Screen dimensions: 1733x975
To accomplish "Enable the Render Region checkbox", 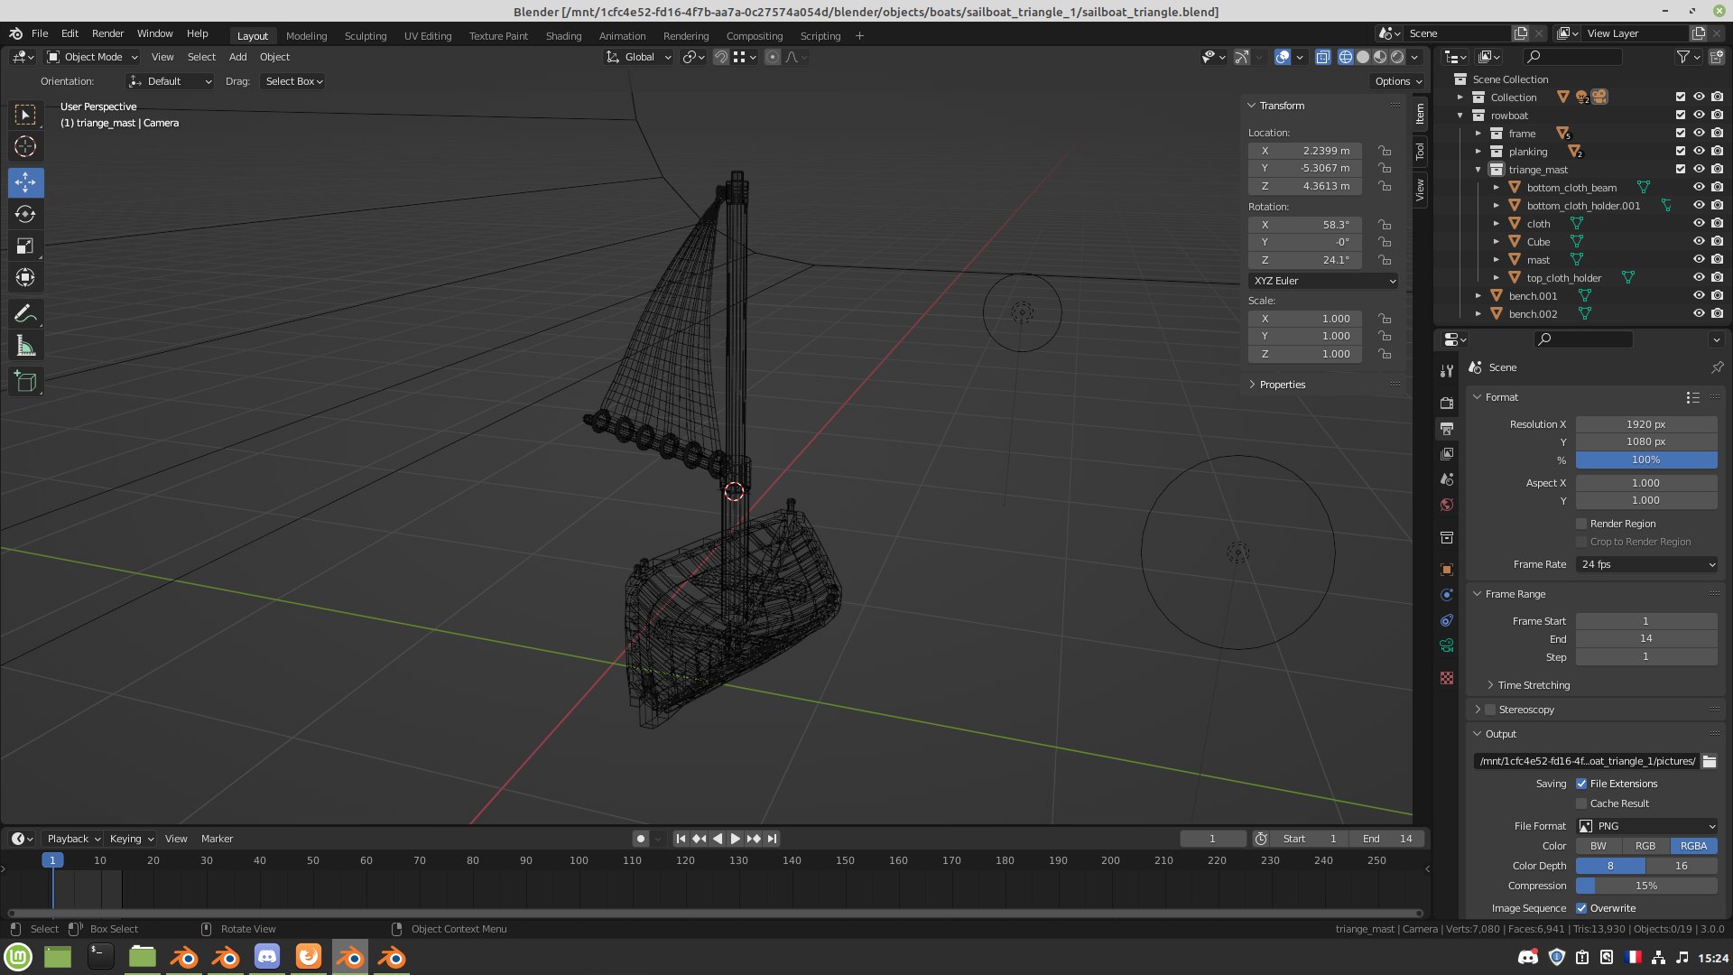I will [x=1581, y=524].
